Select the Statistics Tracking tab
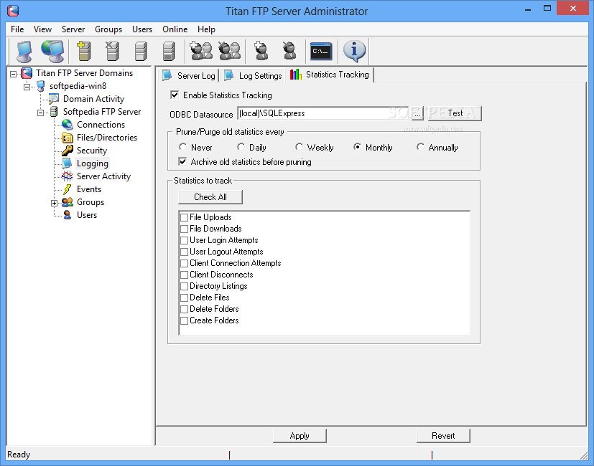 (x=330, y=75)
